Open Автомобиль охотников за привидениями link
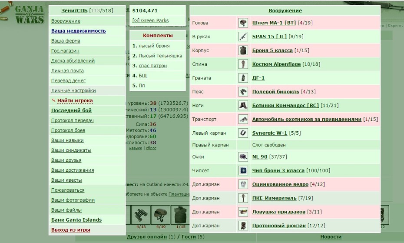The height and width of the screenshot is (243, 404). click(x=307, y=119)
